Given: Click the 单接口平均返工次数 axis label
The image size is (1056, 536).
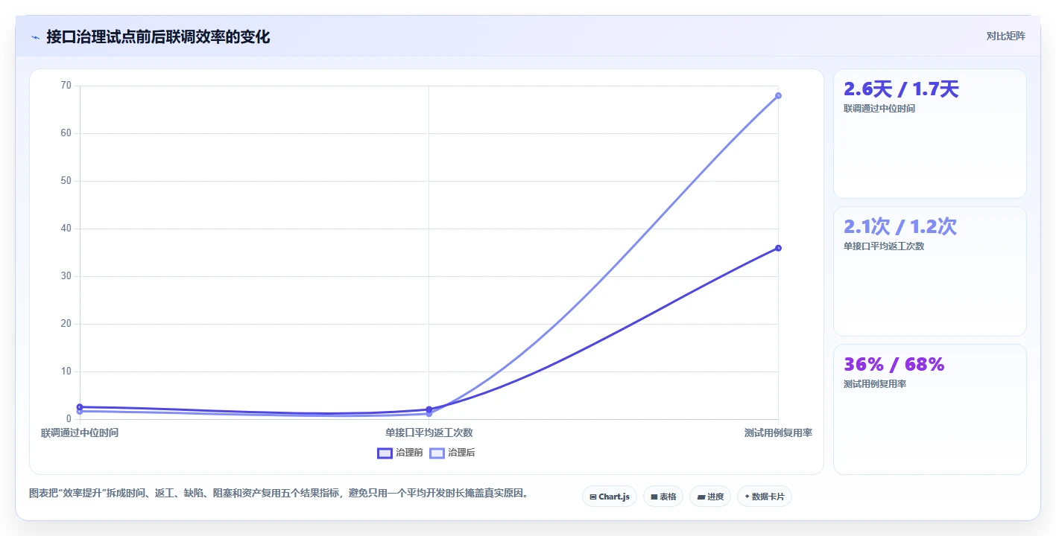Looking at the screenshot, I should pos(429,433).
